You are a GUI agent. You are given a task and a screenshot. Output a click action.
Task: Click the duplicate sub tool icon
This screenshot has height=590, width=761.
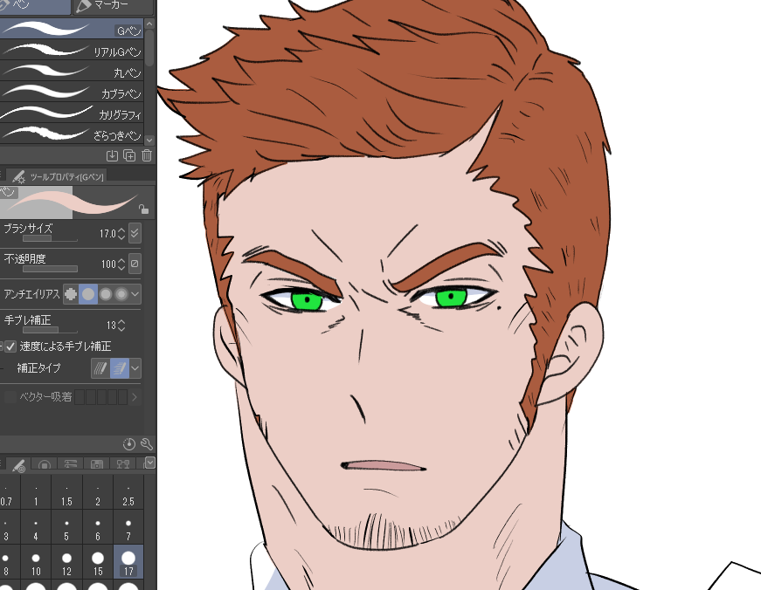click(129, 155)
